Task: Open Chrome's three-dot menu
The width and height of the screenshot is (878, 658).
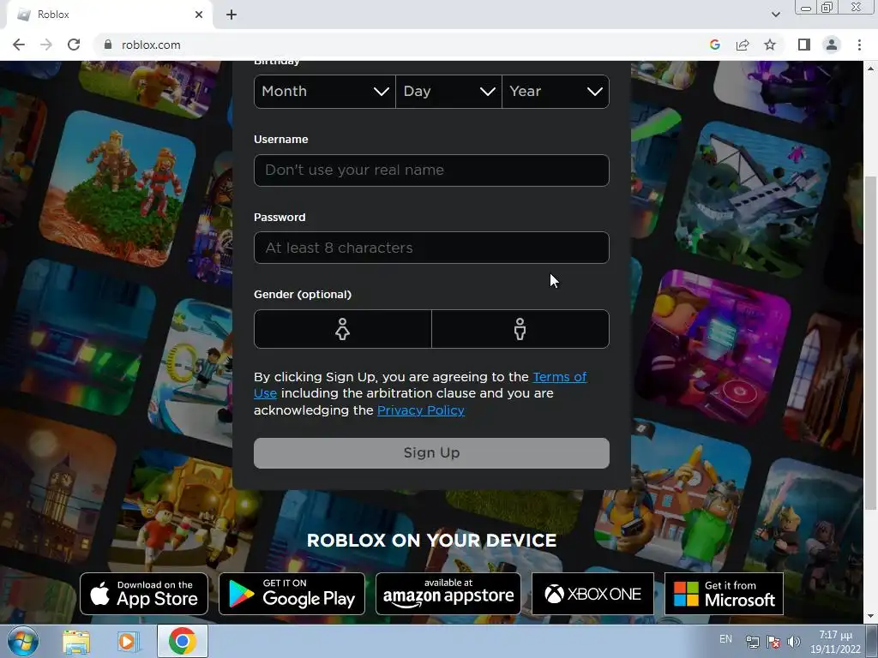Action: tap(859, 45)
